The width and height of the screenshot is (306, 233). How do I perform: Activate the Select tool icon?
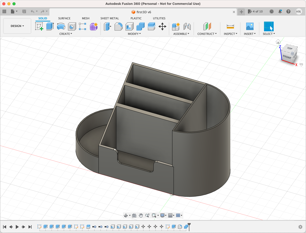269,26
